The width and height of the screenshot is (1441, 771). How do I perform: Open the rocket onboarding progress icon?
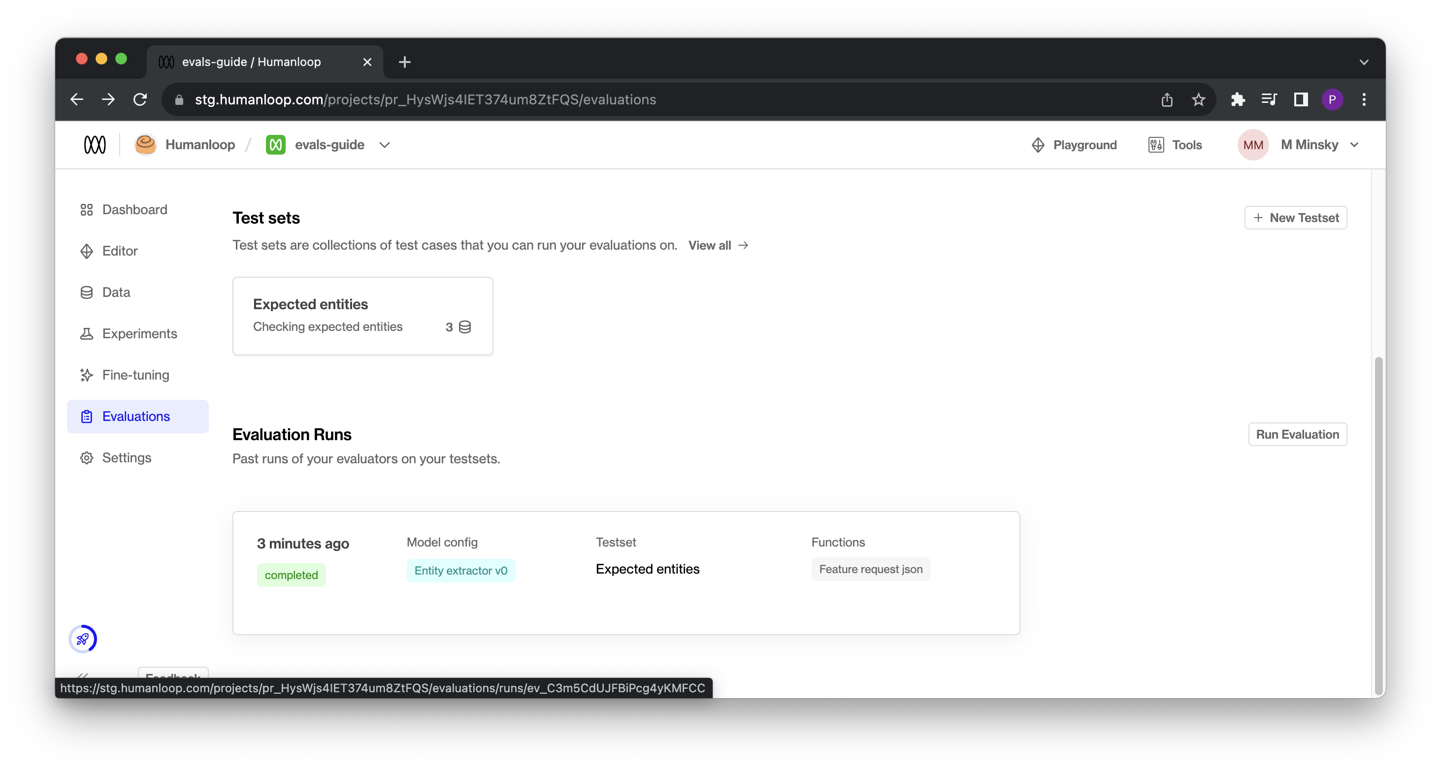point(83,639)
